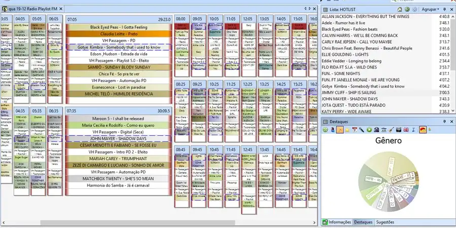Select JIMMY CLIFF - SHIP IS SAILING
The image size is (456, 228).
click(385, 92)
